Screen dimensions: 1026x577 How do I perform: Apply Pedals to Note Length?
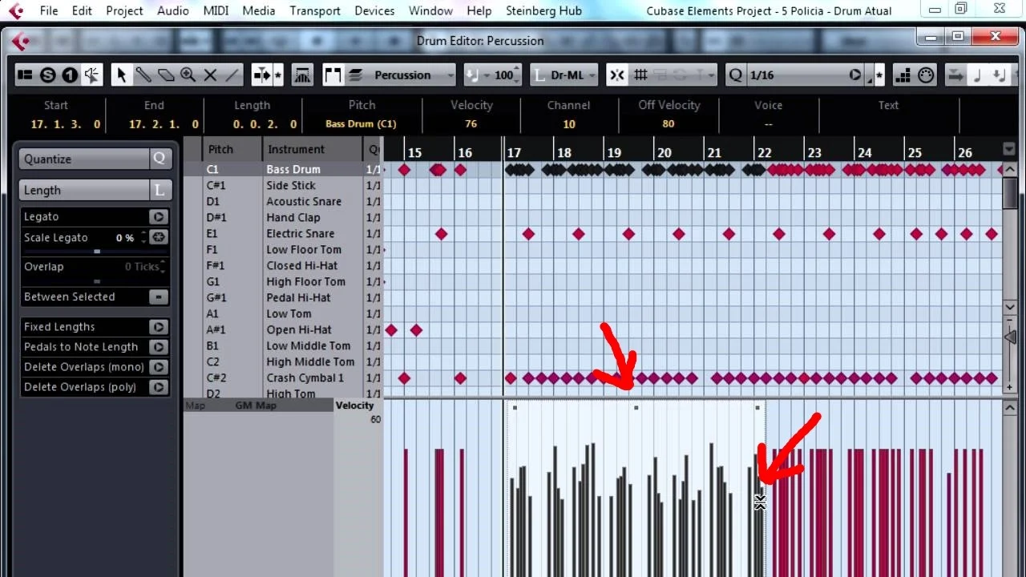[x=159, y=347]
